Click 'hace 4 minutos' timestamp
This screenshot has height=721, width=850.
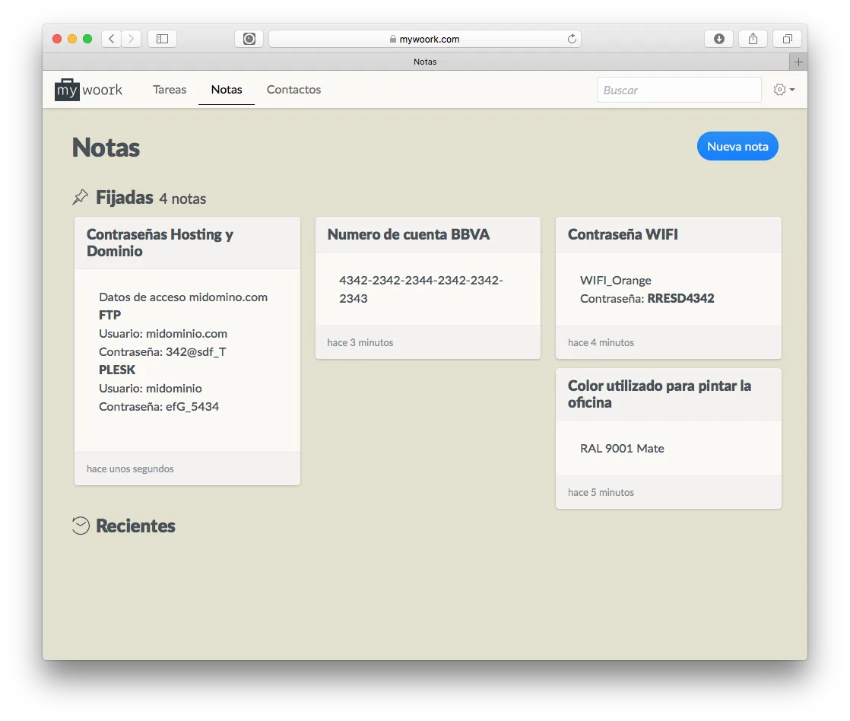click(x=601, y=342)
